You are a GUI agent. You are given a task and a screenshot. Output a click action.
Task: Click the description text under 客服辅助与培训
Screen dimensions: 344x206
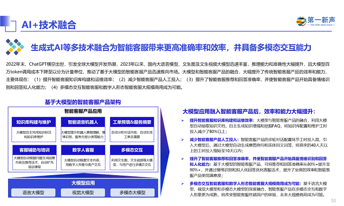click(x=34, y=162)
